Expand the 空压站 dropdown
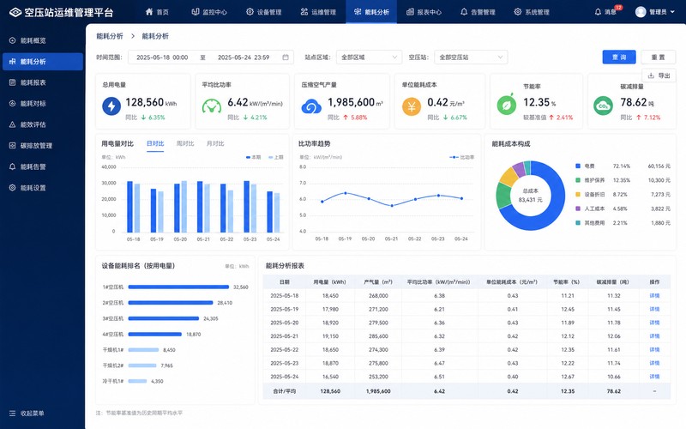The height and width of the screenshot is (429, 686). tap(471, 57)
